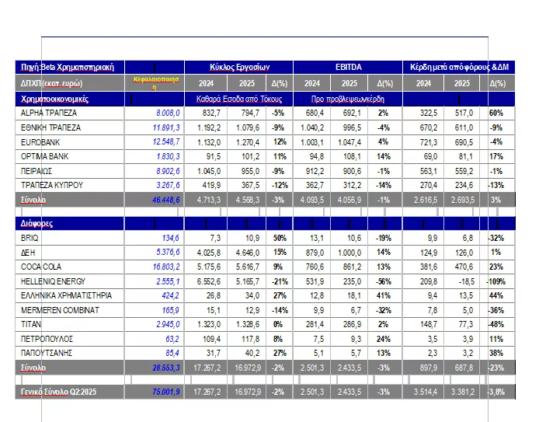Click the 'ALPHA ΤΡΑΠΕΖΑ' row name

pos(49,113)
